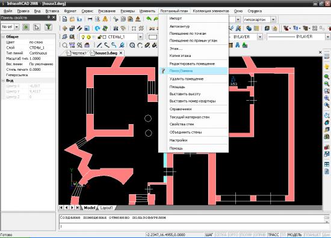Screen dimensions: 331x238
Task: Collapse the Вид properties section
Action: click(x=4, y=80)
